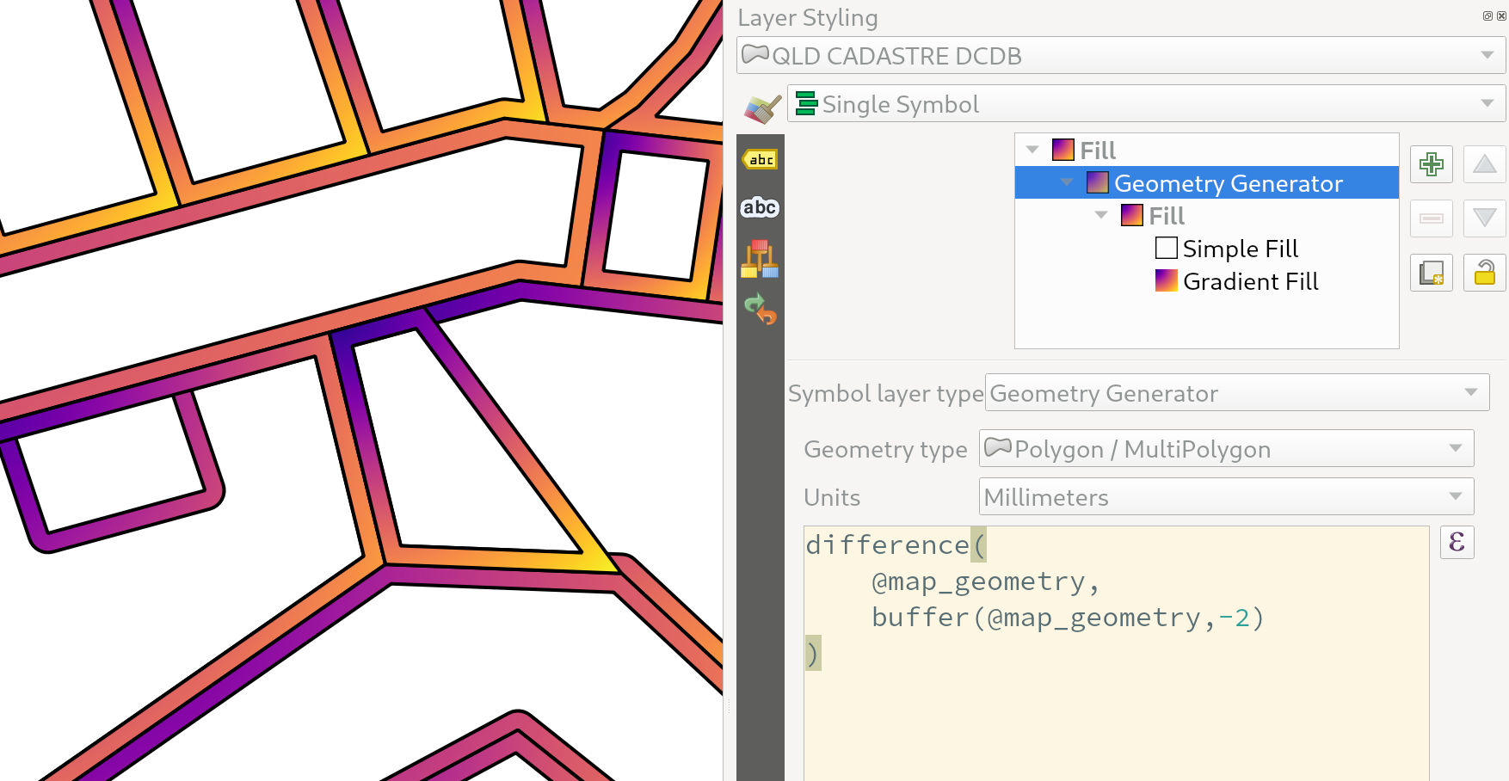Remove the selected symbol layer

[x=1432, y=218]
